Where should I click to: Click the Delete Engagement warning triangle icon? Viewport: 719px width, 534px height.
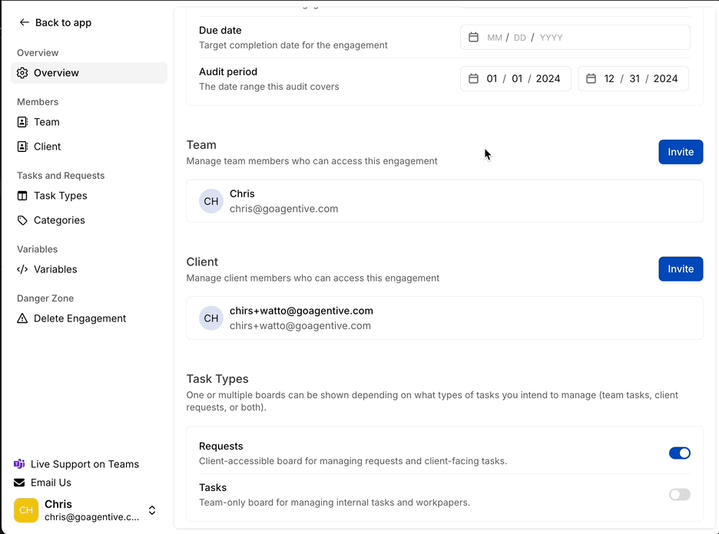coord(22,318)
